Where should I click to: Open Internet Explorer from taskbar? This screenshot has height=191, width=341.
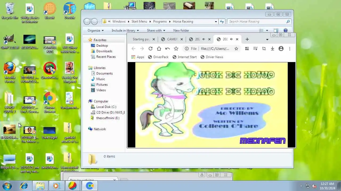click(24, 186)
